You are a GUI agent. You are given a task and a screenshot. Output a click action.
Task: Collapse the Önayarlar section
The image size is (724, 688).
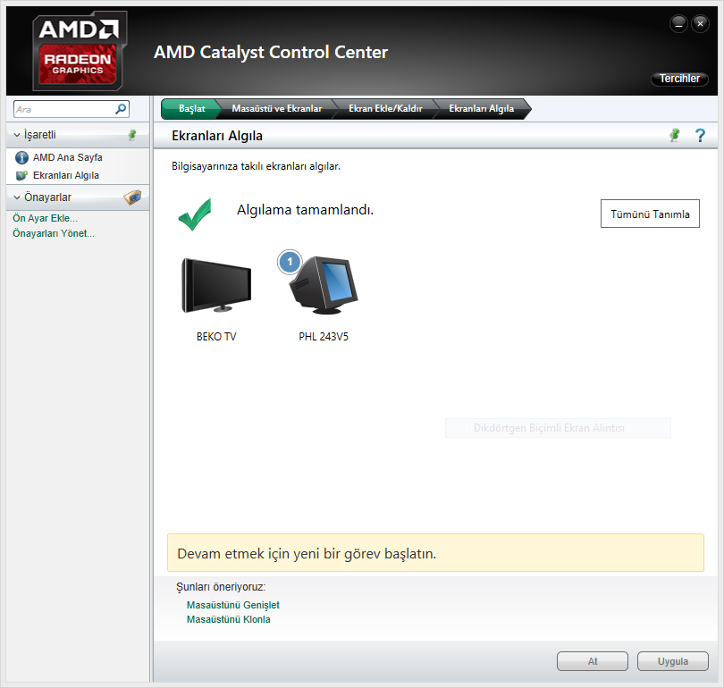pos(17,197)
